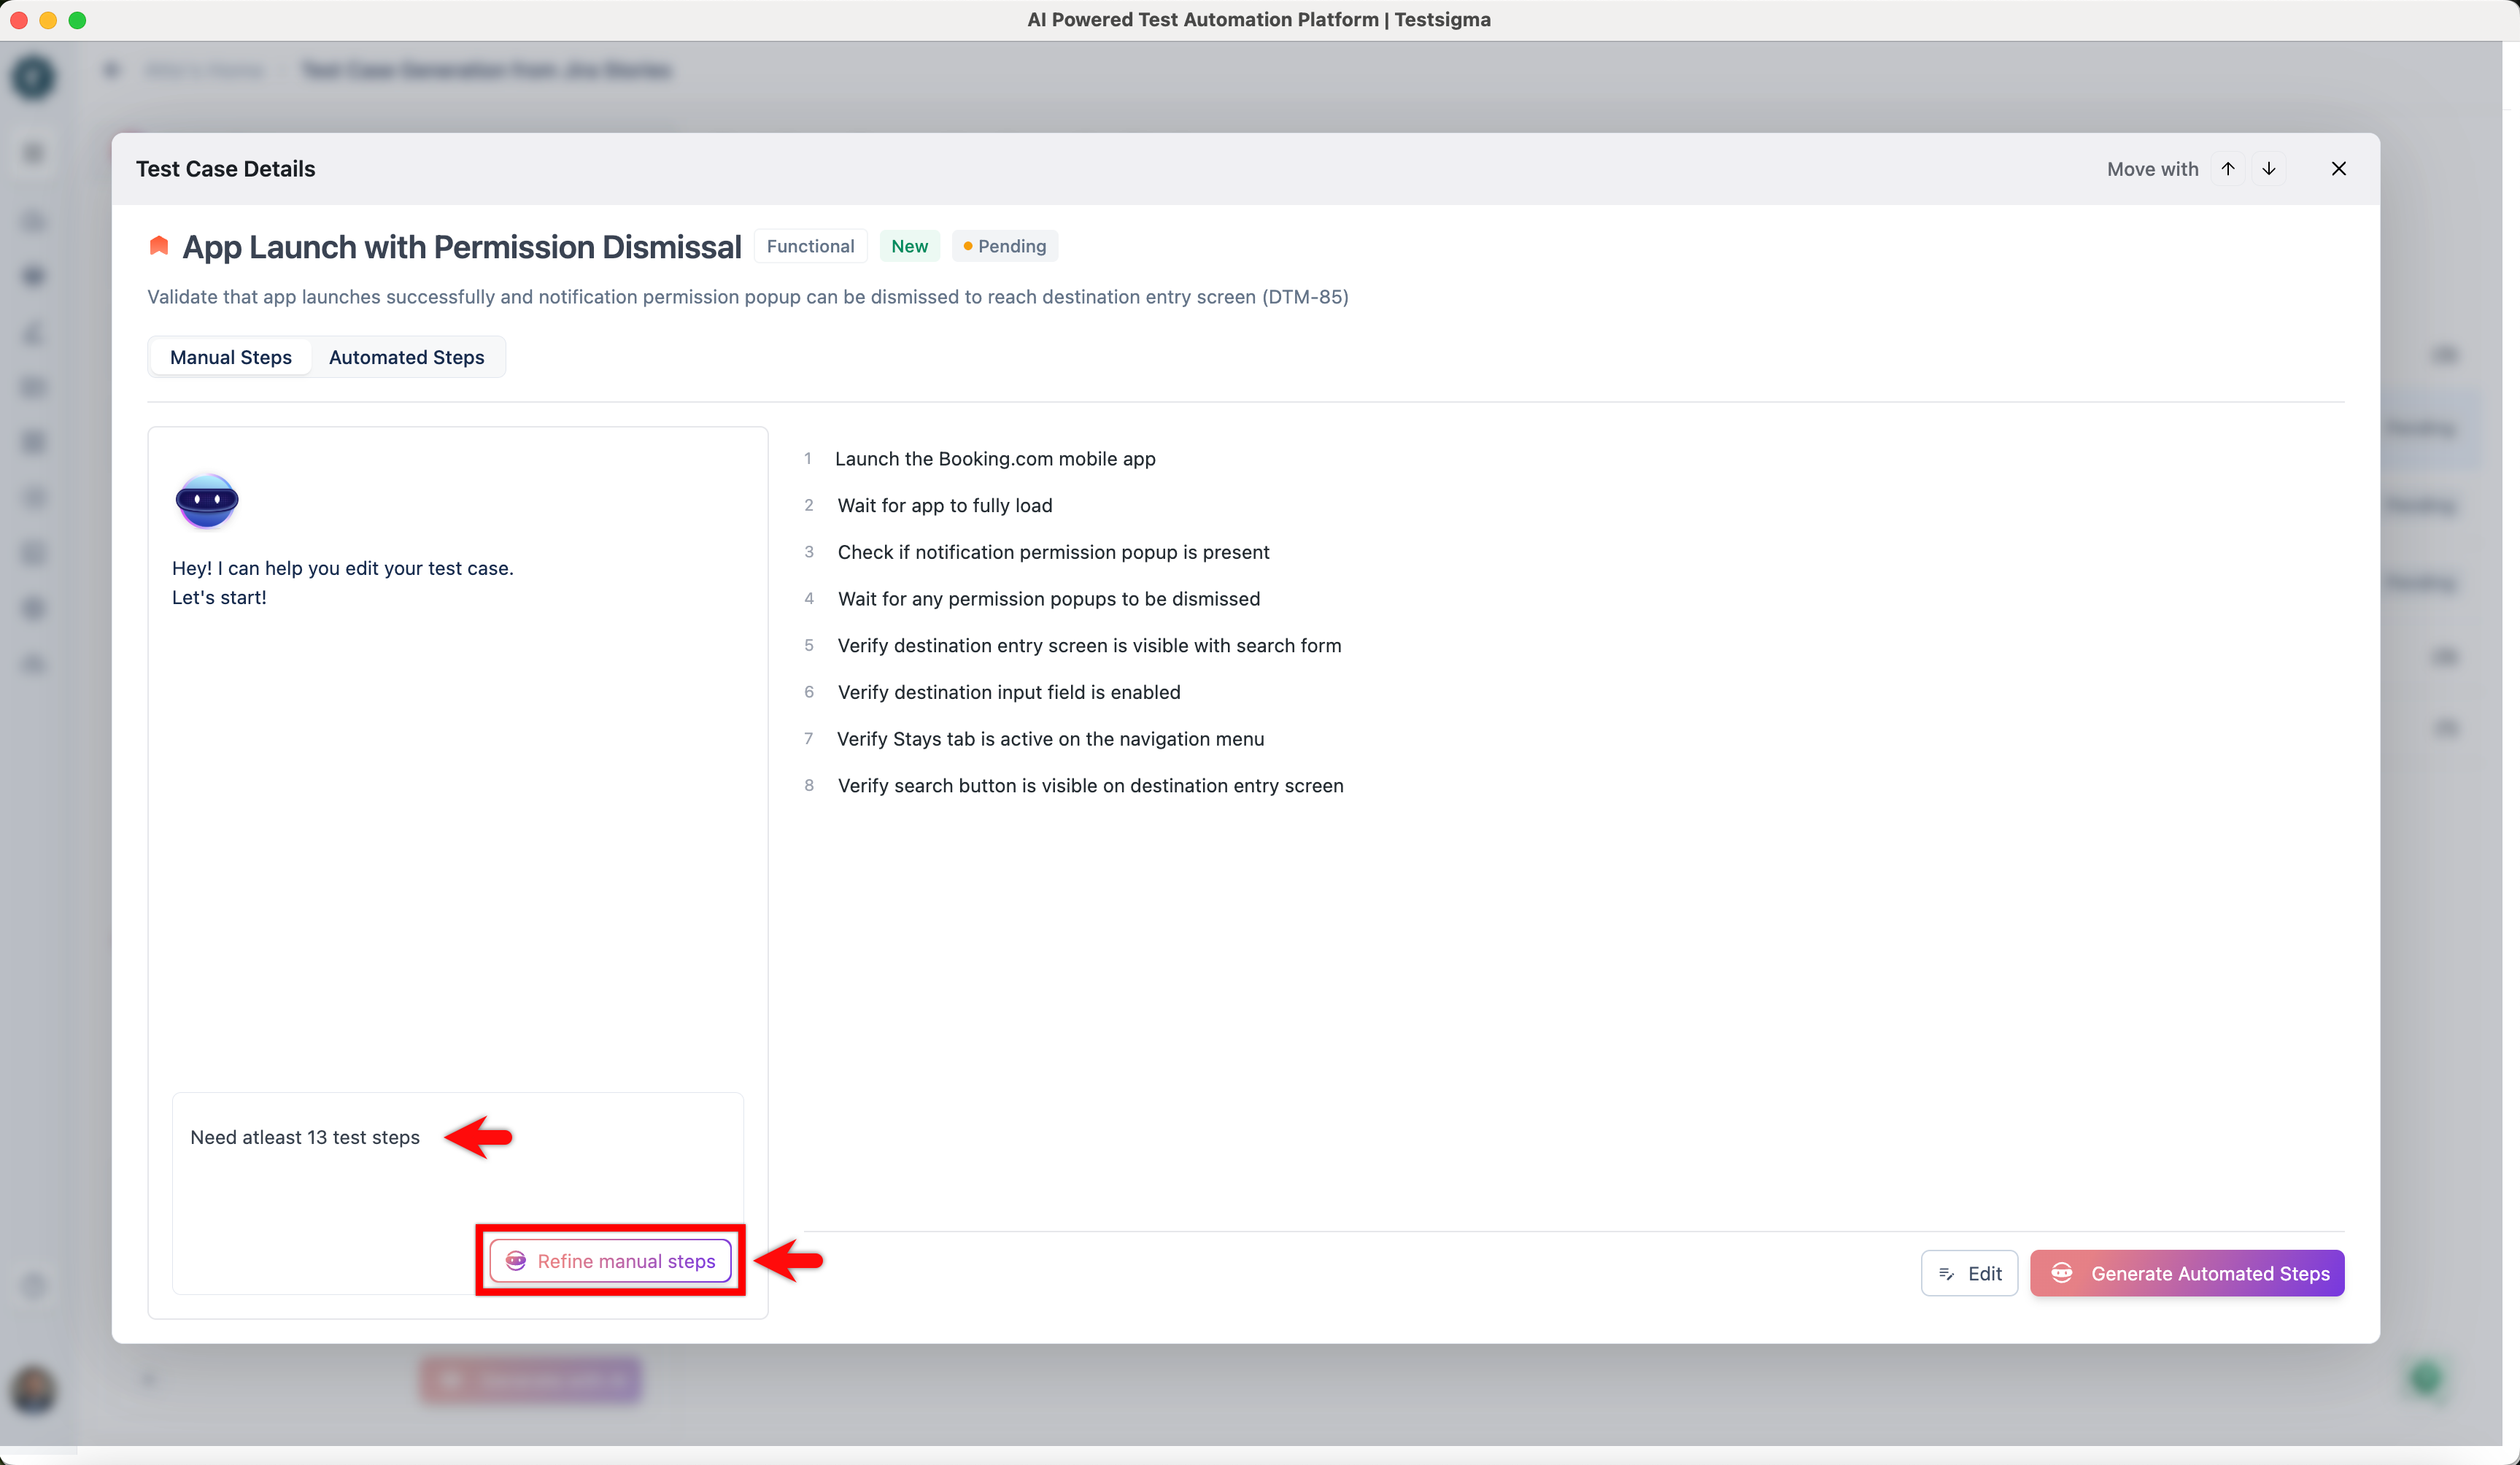Click the Edit button

1968,1273
